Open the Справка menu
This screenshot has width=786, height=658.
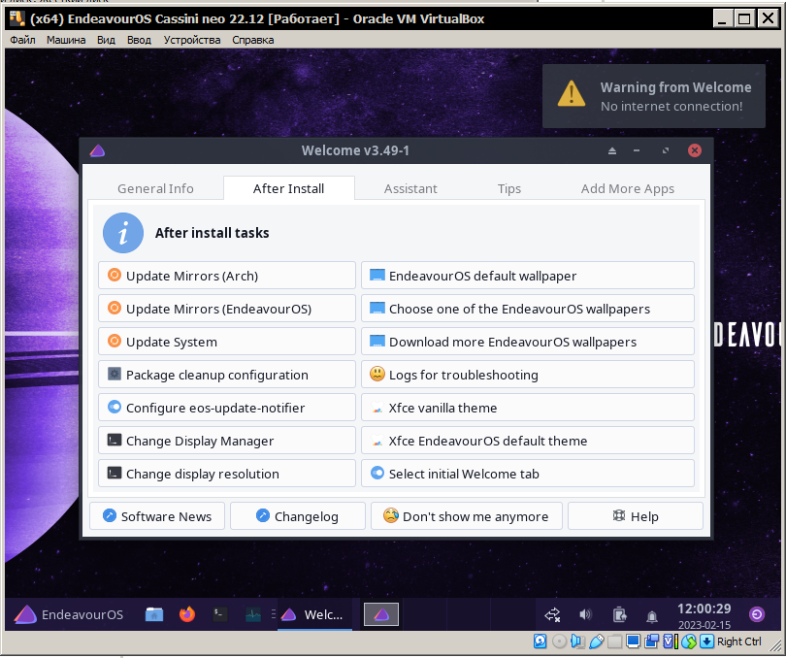253,40
